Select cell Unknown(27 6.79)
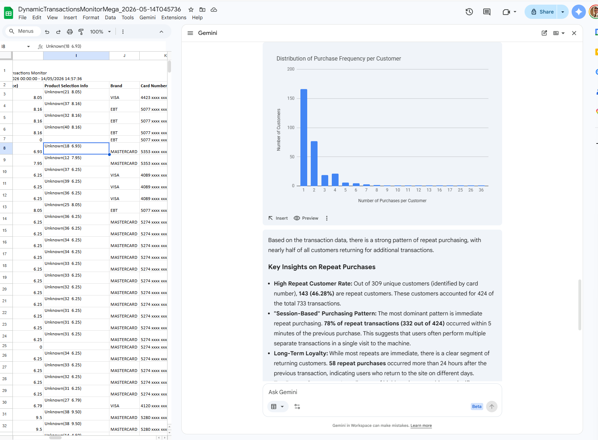598x440 pixels. click(x=76, y=403)
